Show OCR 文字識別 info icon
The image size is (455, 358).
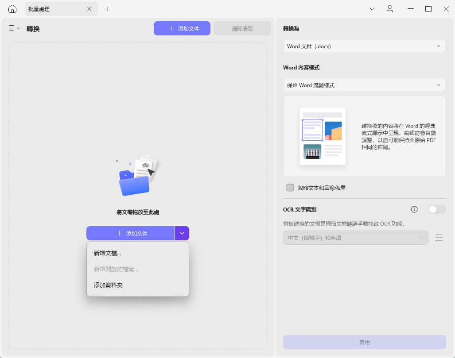pyautogui.click(x=414, y=209)
